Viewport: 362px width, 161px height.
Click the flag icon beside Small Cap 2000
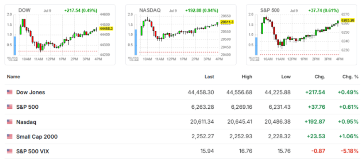coord(10,137)
